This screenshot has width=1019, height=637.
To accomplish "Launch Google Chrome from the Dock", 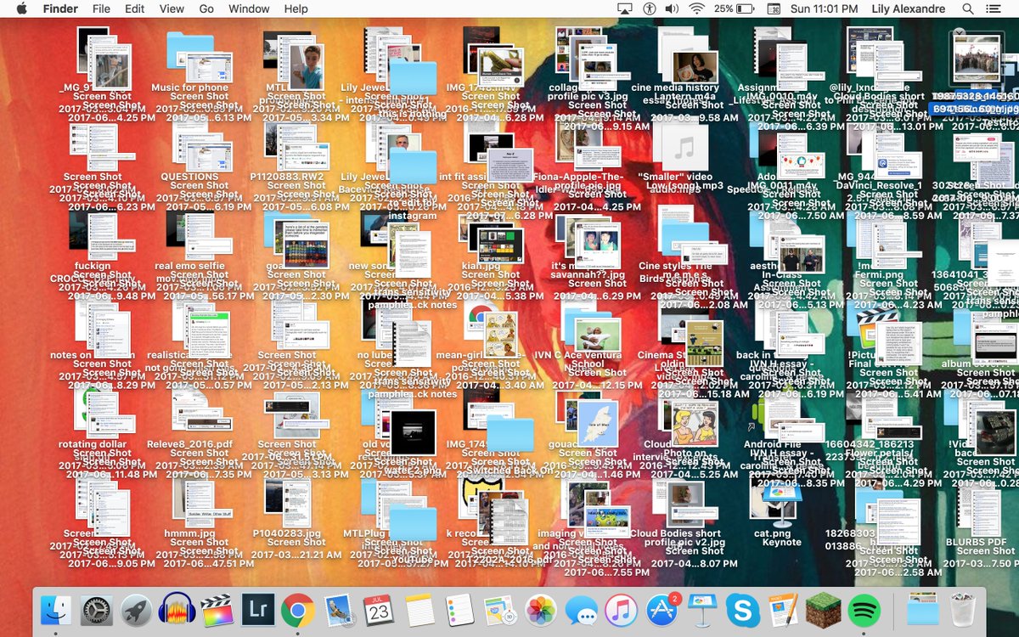I will [x=297, y=610].
